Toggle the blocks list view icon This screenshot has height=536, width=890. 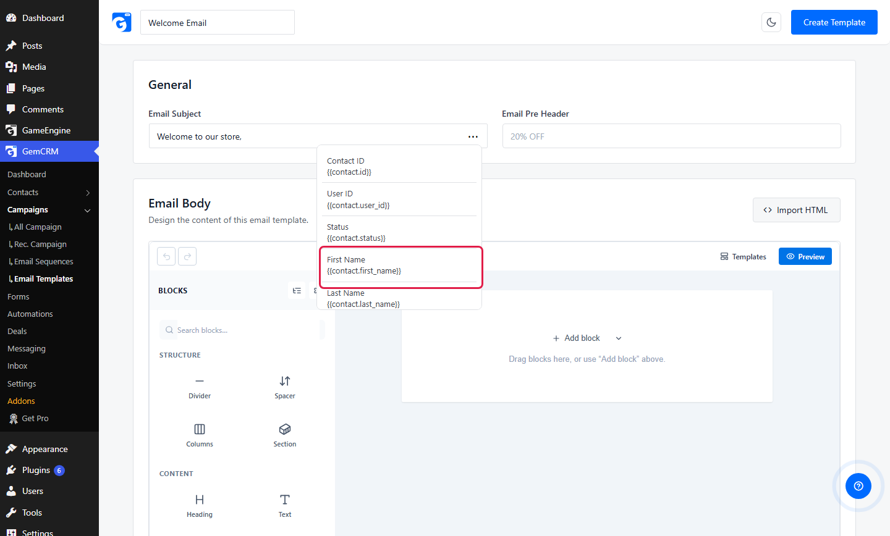click(x=297, y=290)
